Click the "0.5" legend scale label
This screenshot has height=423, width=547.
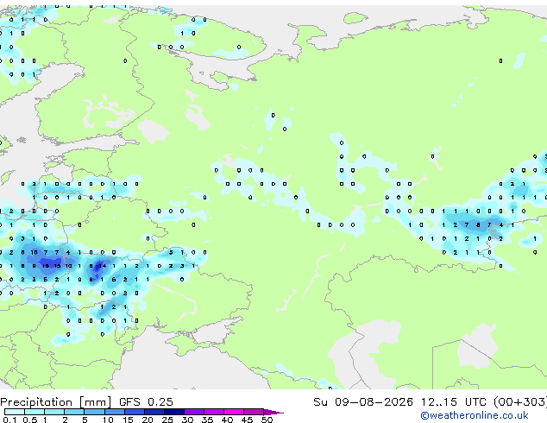click(x=29, y=420)
